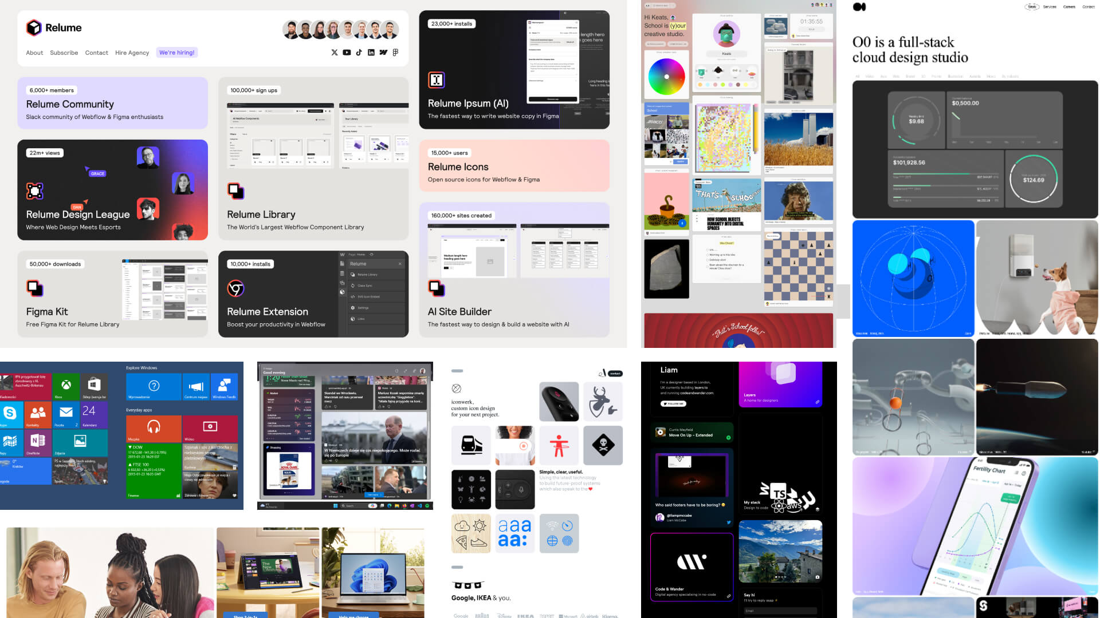Screen dimensions: 1100x618
Task: Click the Webflow icon in Relume header
Action: (383, 53)
